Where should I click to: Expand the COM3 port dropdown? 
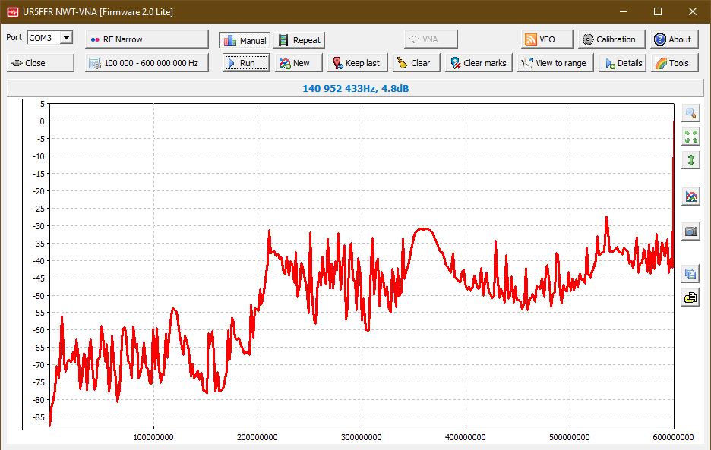pos(66,38)
